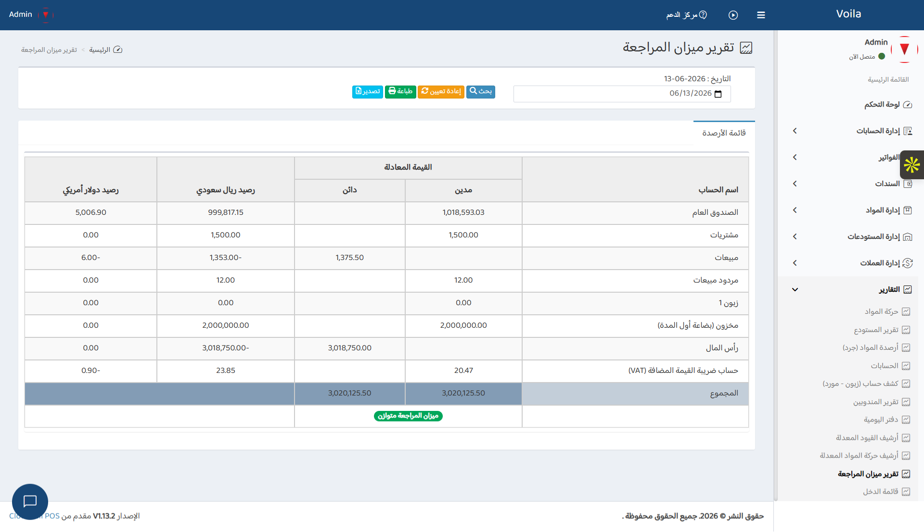Click the Admin avatar icon top left
The image size is (924, 532).
(x=46, y=14)
